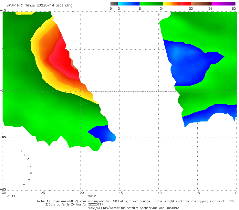Click the title 'SMAP NRT Winds 20220714 ascending'

click(x=39, y=5)
